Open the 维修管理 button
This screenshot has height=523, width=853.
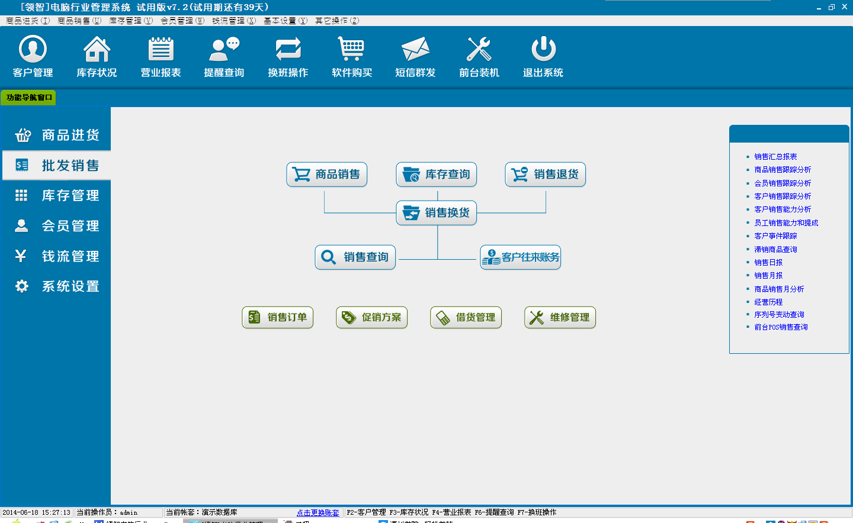560,318
